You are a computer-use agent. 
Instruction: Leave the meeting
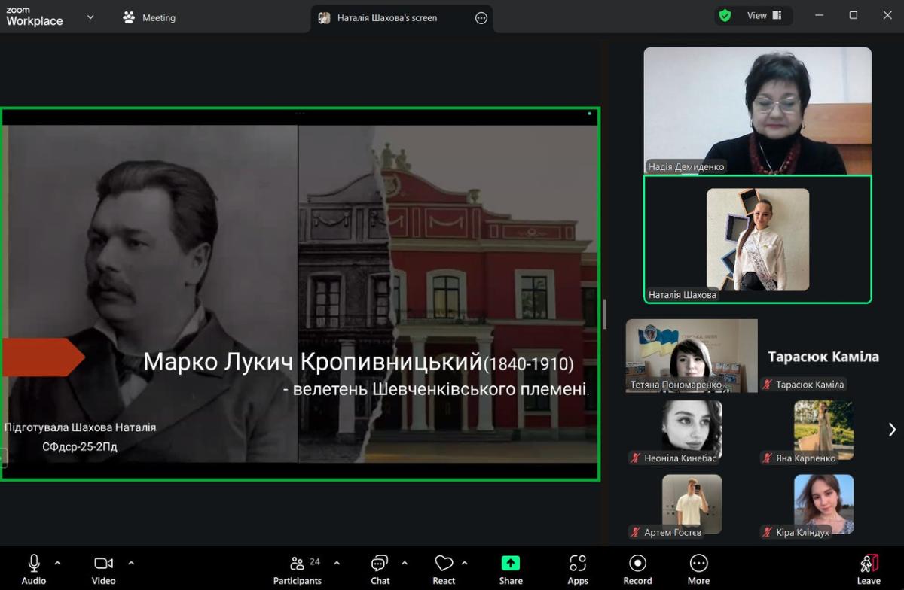869,570
